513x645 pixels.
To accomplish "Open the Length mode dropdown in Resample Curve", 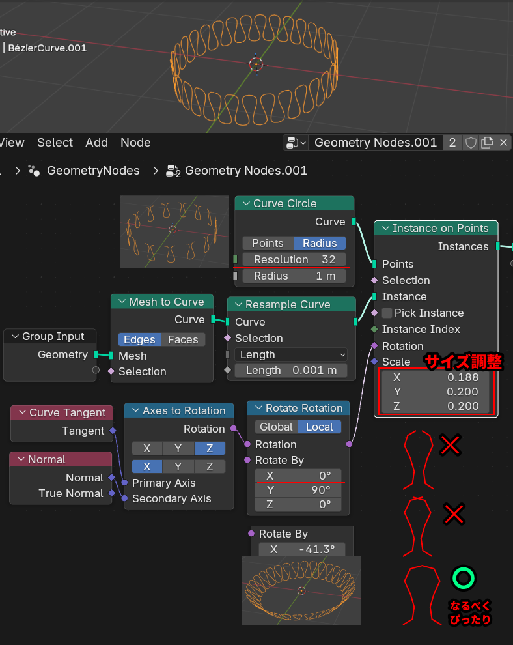I will click(x=291, y=354).
